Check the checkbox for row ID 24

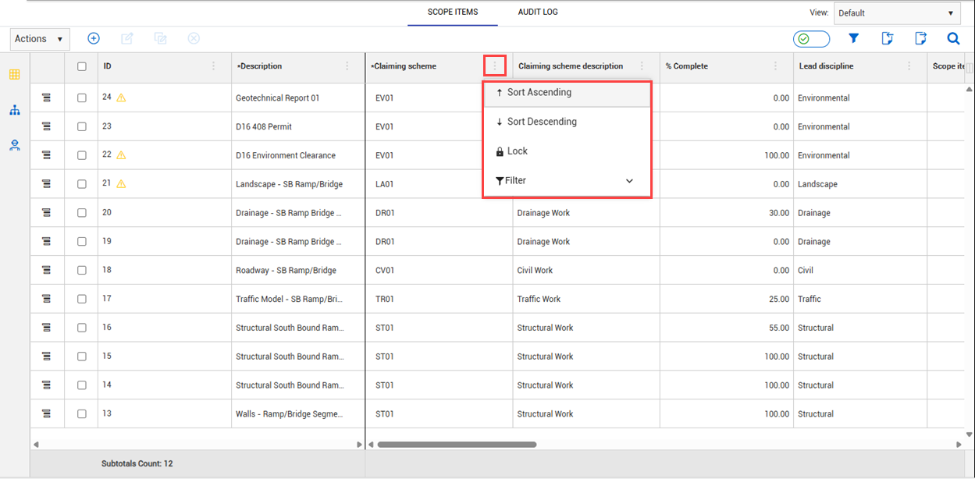click(x=82, y=98)
